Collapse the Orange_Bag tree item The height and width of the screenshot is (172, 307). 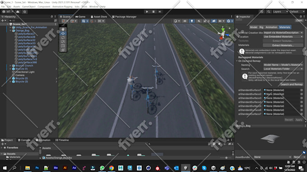(x=10, y=31)
